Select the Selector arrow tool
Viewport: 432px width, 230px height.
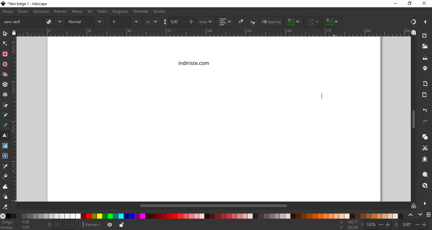[x=5, y=33]
